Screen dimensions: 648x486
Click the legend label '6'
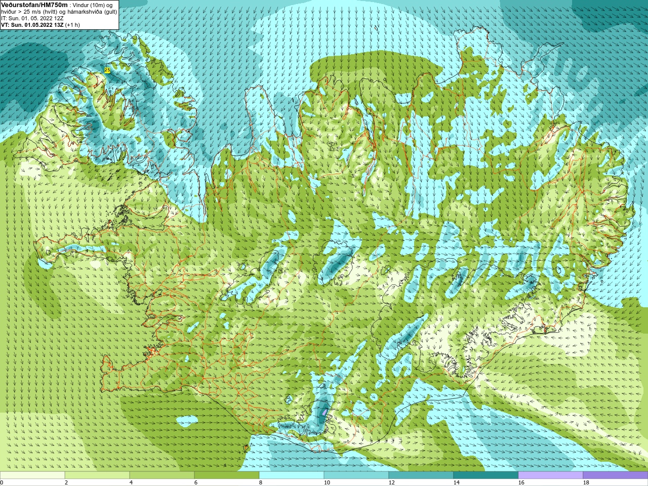pos(196,482)
